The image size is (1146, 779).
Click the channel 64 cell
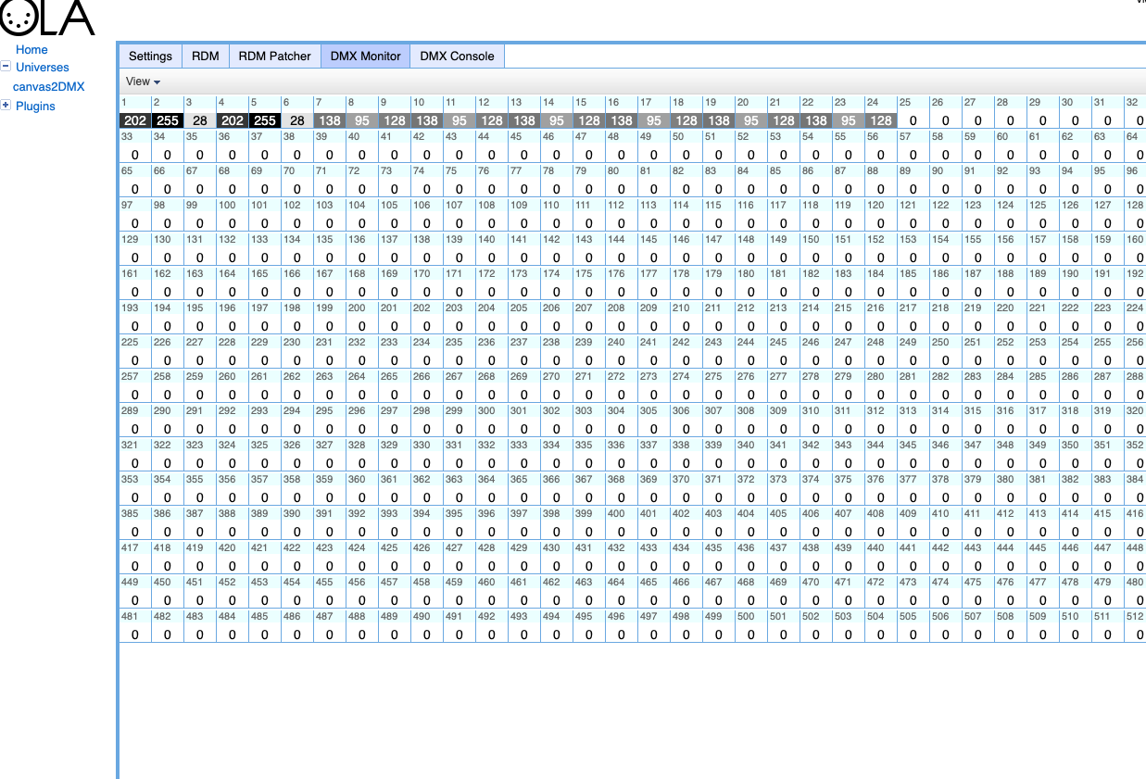(x=1136, y=146)
